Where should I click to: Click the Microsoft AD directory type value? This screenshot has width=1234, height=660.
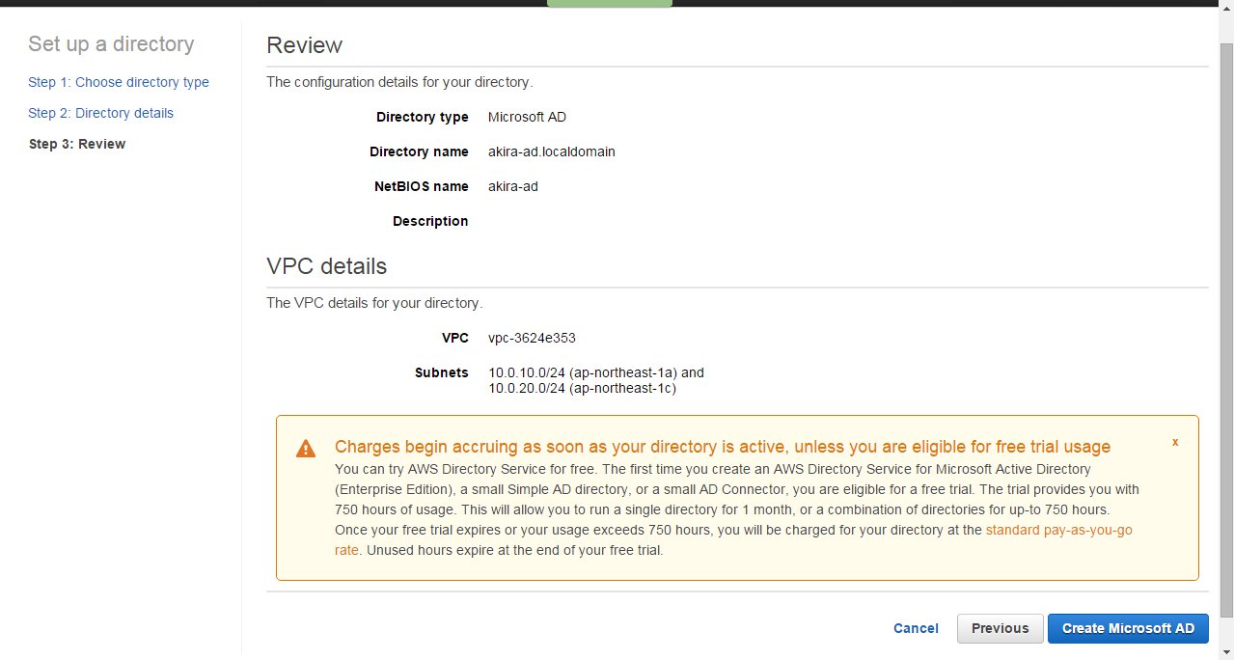click(527, 117)
